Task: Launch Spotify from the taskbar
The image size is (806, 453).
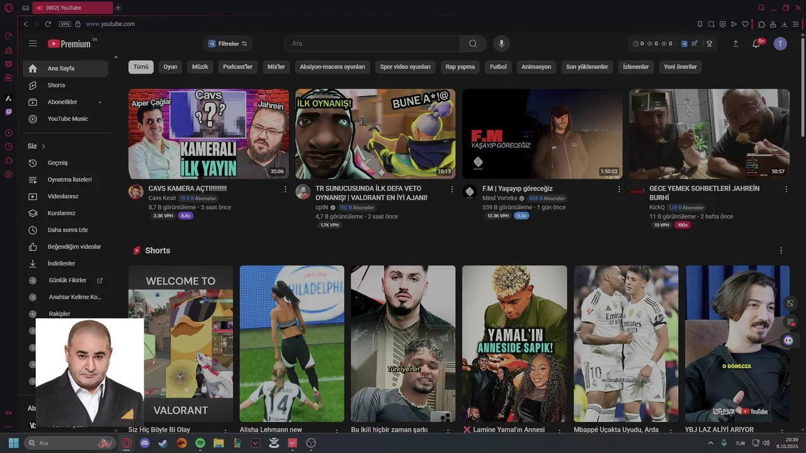Action: 200,443
